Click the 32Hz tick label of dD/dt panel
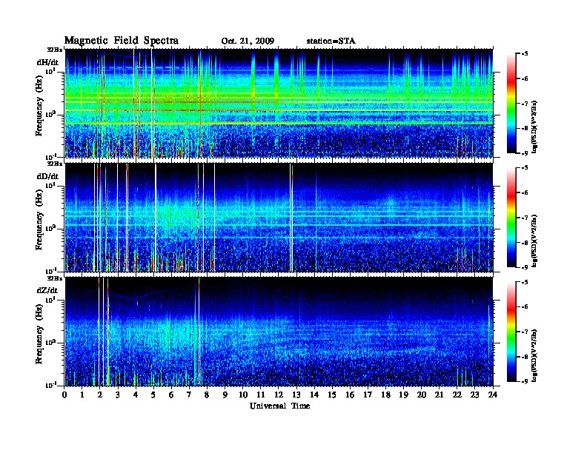The width and height of the screenshot is (587, 453). [55, 164]
